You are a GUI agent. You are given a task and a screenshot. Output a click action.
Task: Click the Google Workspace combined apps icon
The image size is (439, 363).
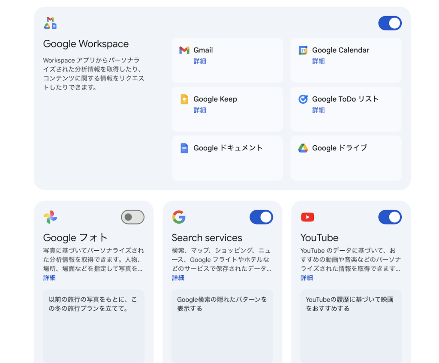[50, 23]
